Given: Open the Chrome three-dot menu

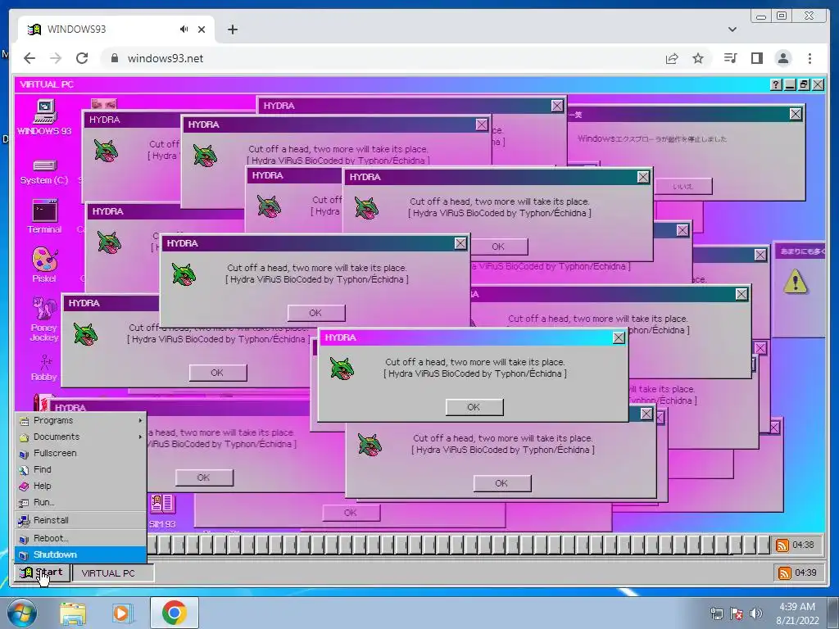Looking at the screenshot, I should click(810, 58).
